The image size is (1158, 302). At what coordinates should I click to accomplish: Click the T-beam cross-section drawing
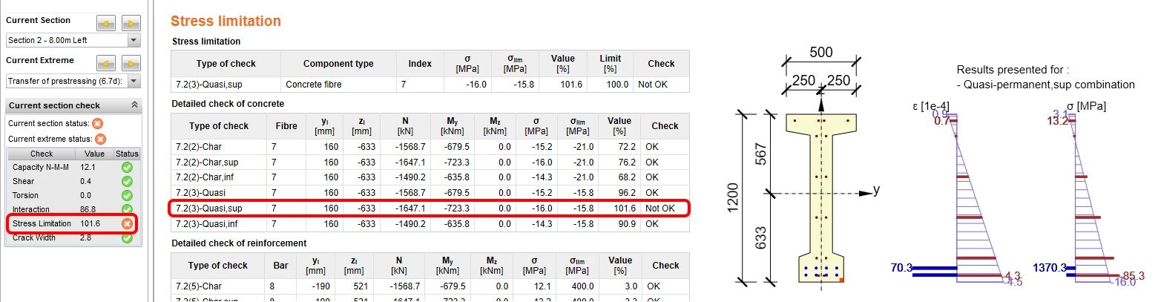point(820,197)
